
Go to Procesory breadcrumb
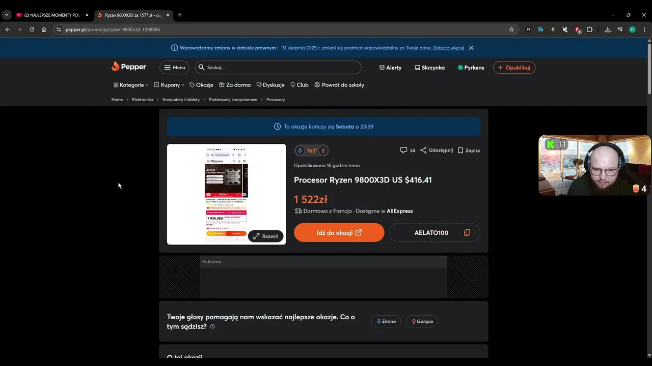(x=276, y=100)
